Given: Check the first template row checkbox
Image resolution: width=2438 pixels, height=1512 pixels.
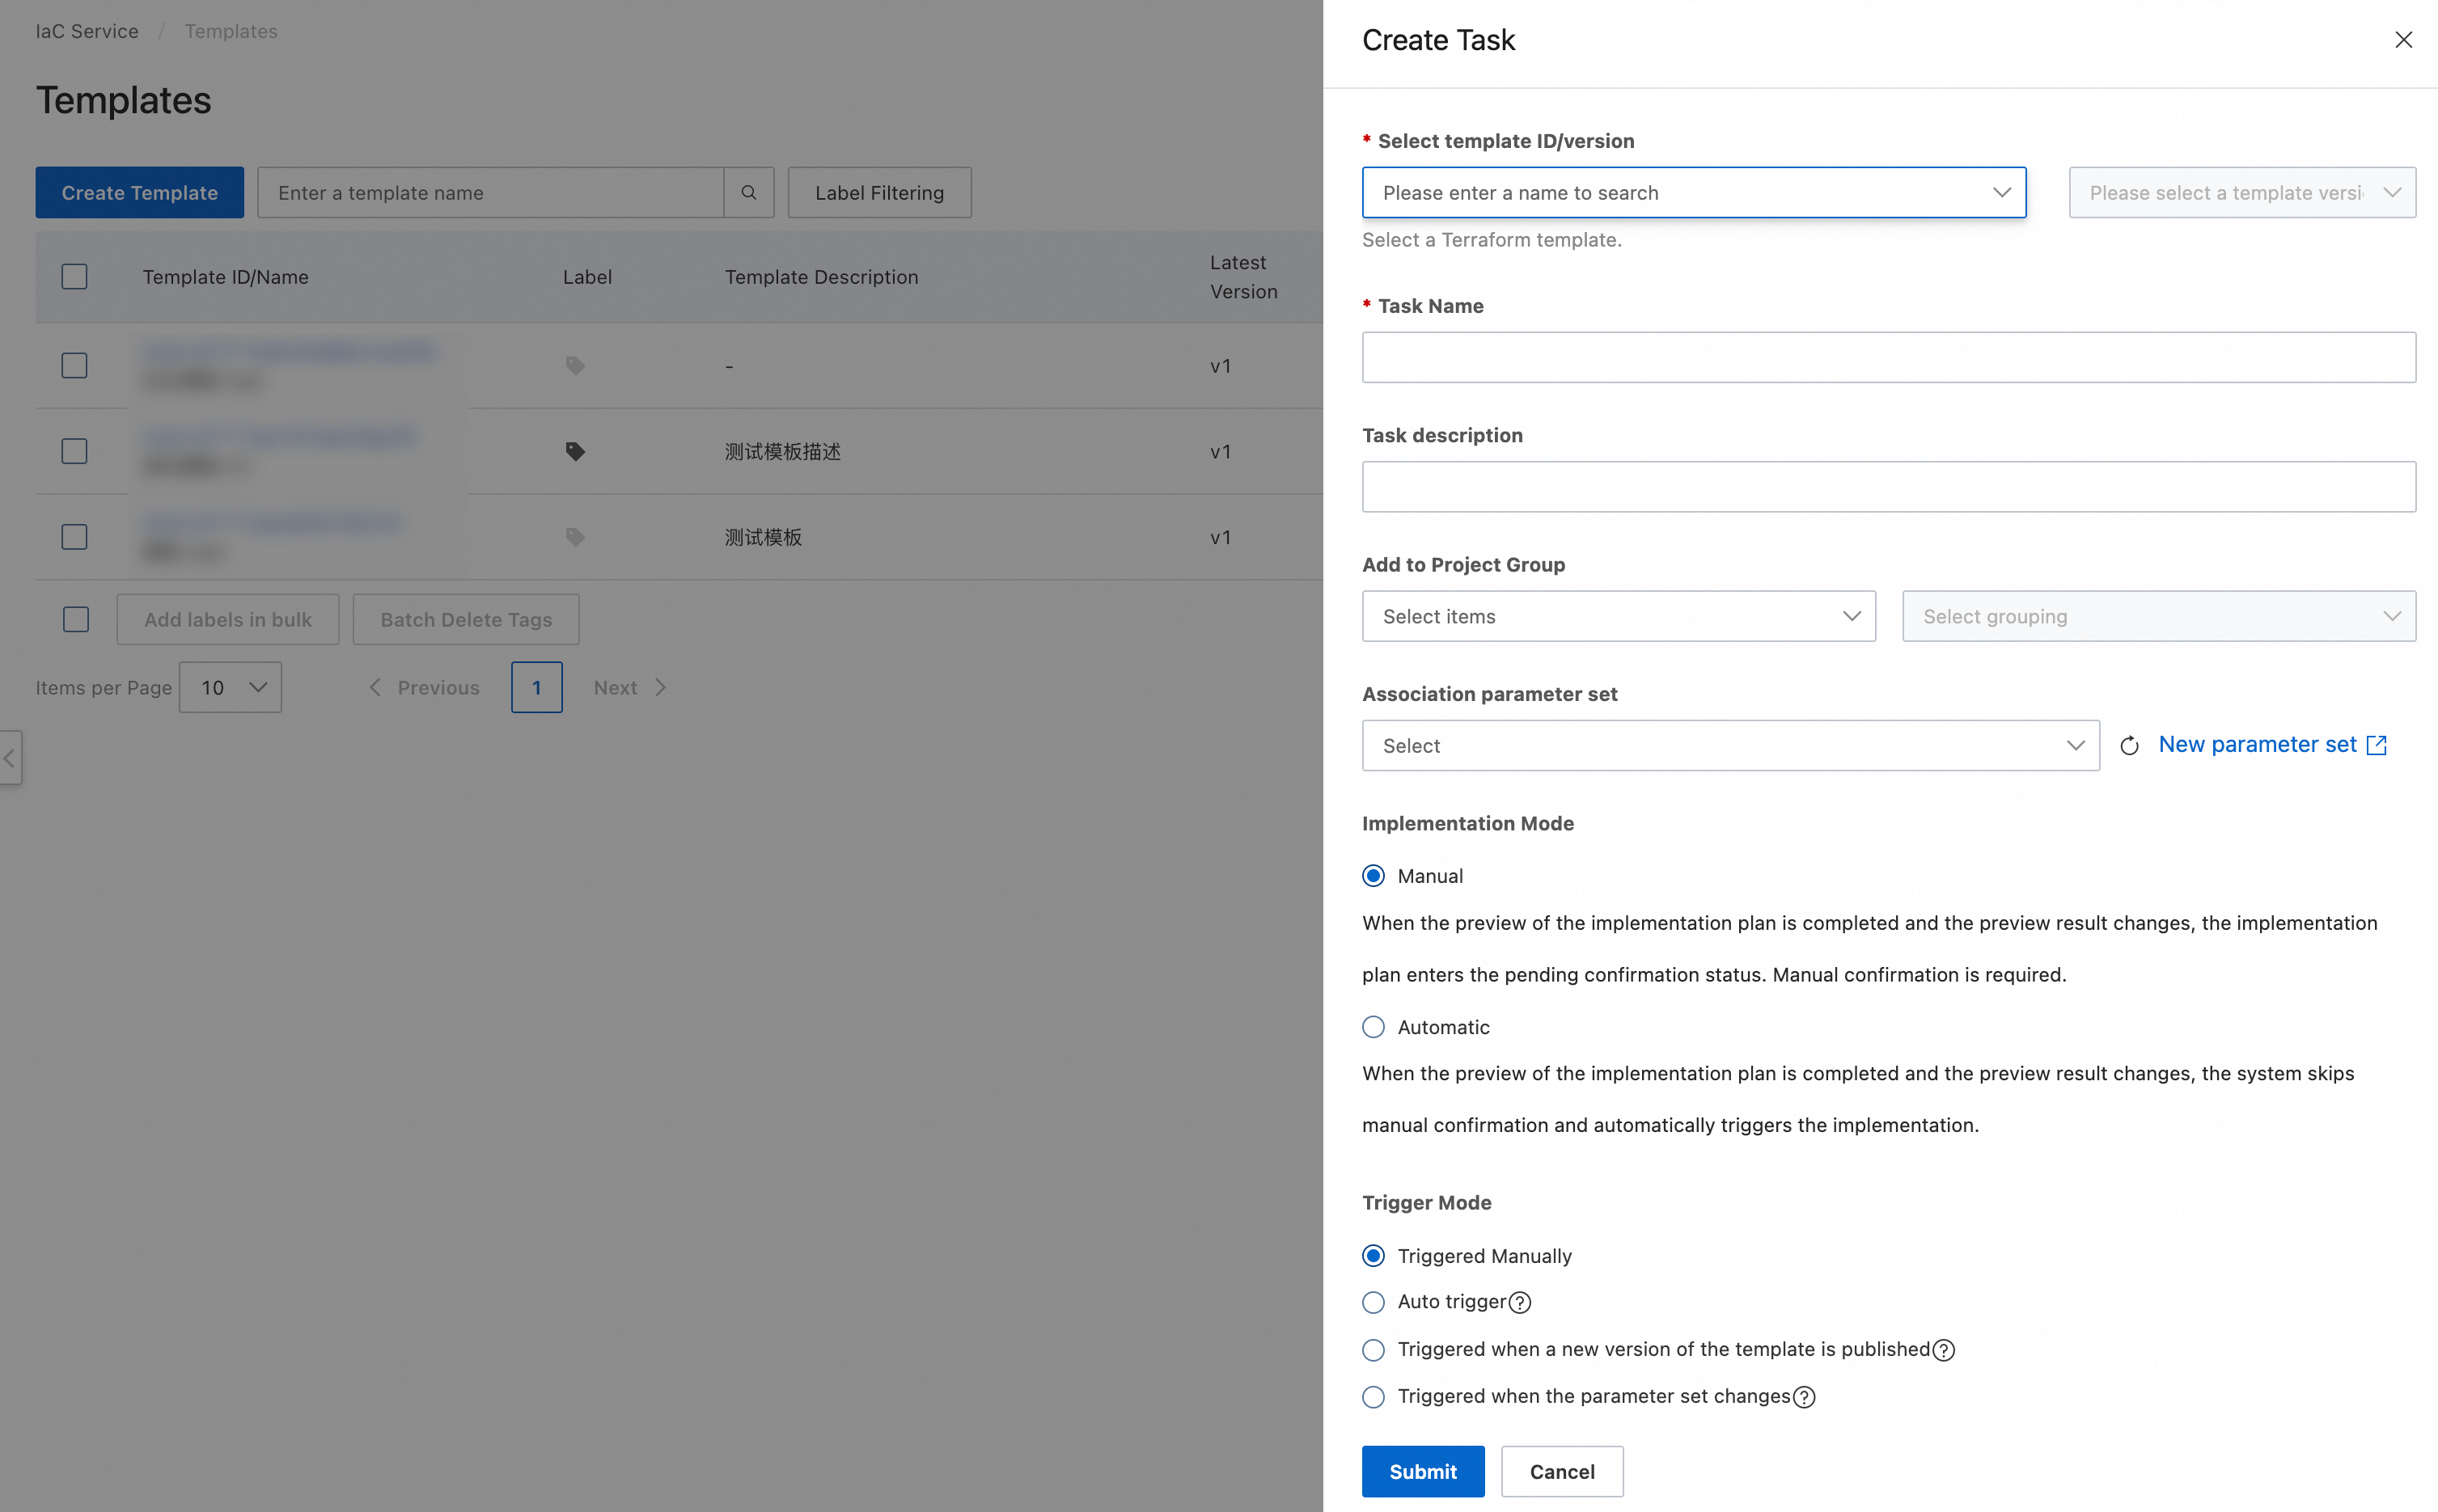Looking at the screenshot, I should point(74,365).
